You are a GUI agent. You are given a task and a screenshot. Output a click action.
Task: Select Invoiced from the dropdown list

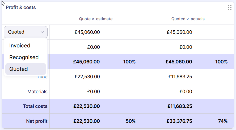[x=20, y=46]
